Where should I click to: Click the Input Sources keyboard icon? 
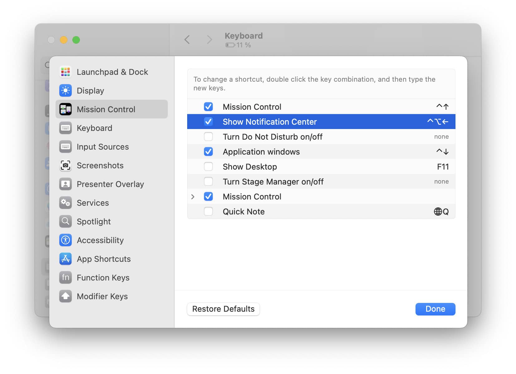coord(66,147)
